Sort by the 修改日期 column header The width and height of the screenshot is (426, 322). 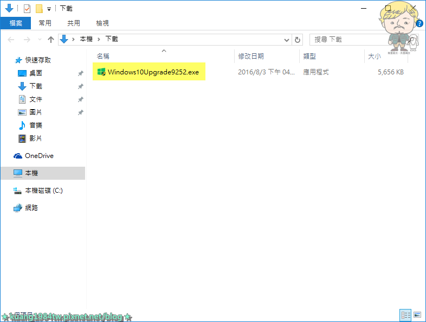pyautogui.click(x=251, y=56)
